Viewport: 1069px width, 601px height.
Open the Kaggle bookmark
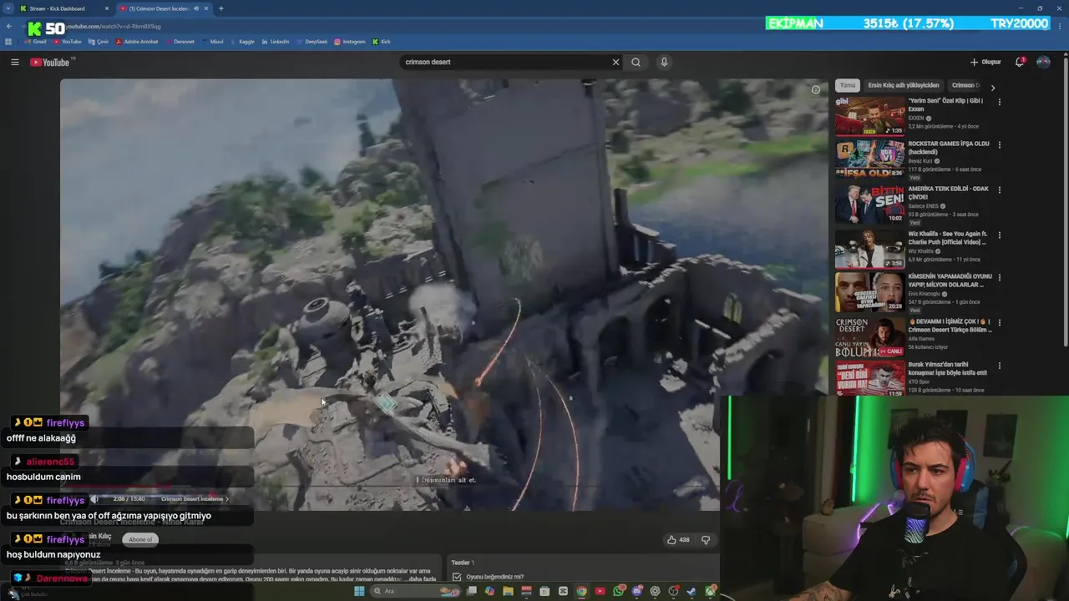242,42
